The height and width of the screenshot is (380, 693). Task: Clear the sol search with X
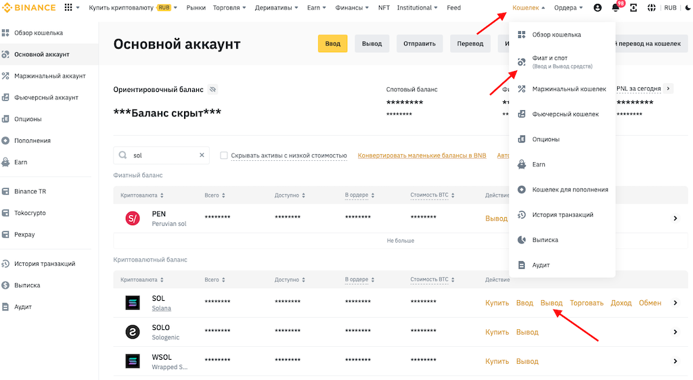(202, 155)
